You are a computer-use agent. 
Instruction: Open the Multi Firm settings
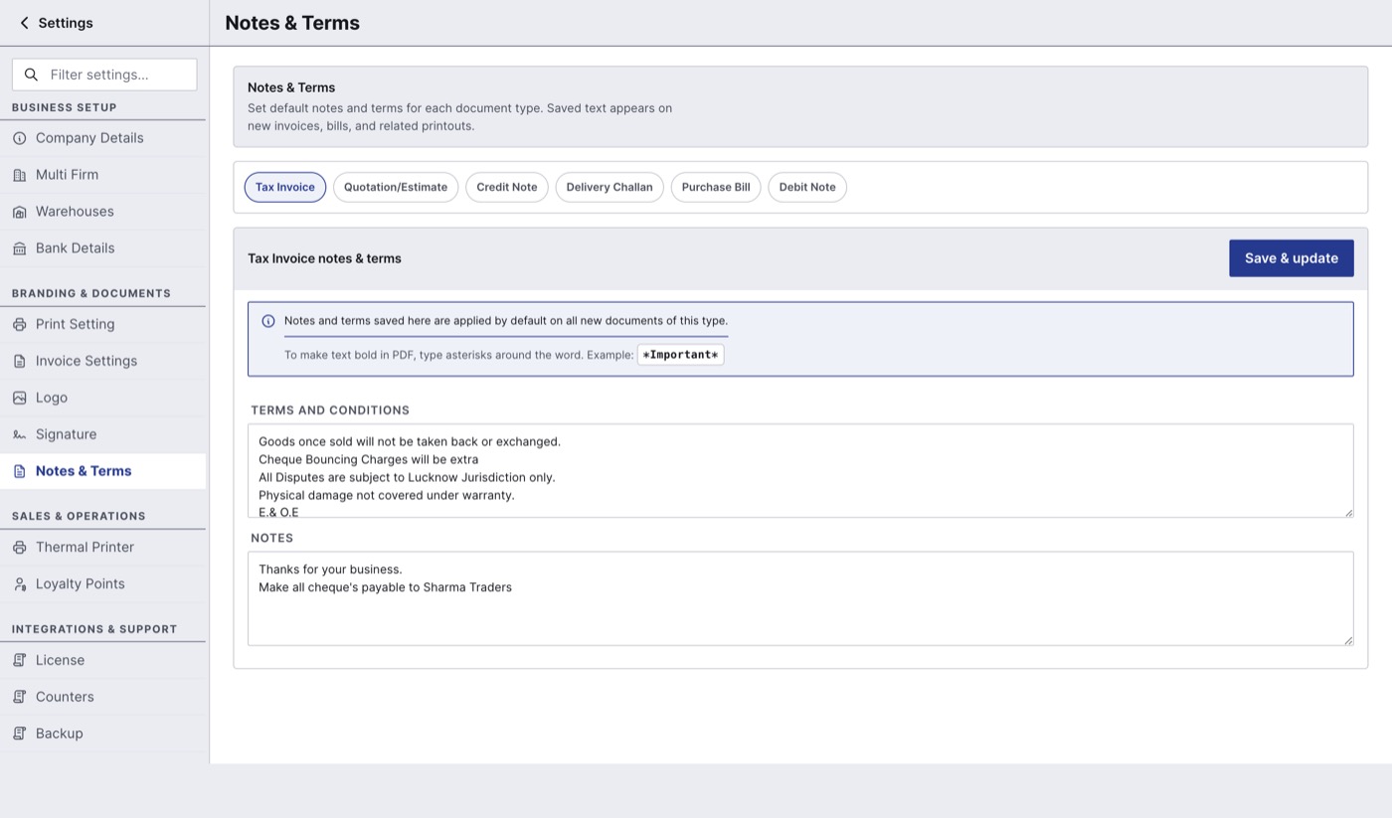point(103,175)
